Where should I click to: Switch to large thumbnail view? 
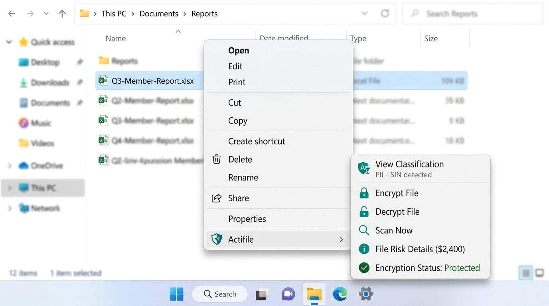[x=540, y=273]
